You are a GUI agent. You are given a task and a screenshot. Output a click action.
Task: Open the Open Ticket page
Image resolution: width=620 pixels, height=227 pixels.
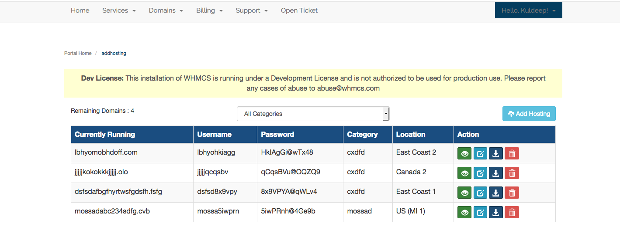coord(299,10)
